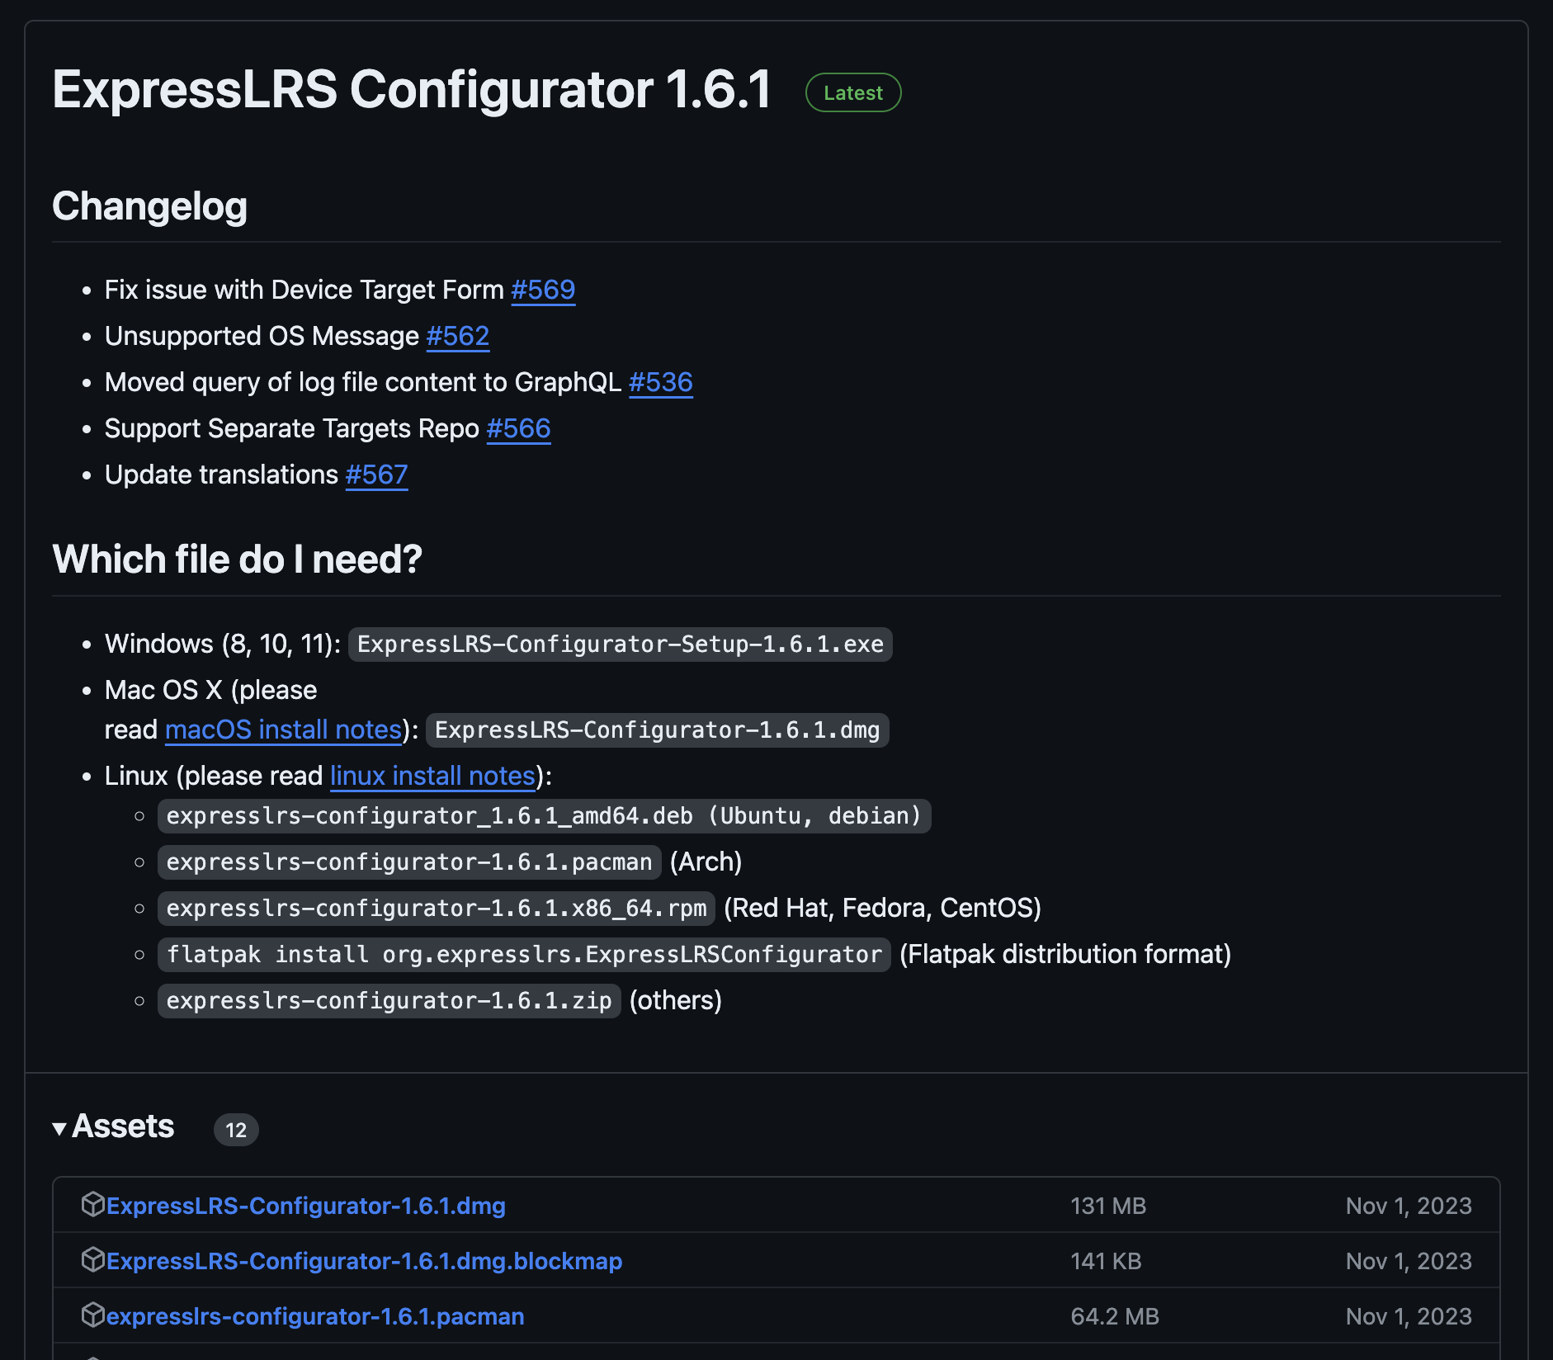This screenshot has width=1553, height=1360.
Task: Click the package icon beside ExpressLRS-Configurator-1.6.1.dmg
Action: coord(93,1204)
